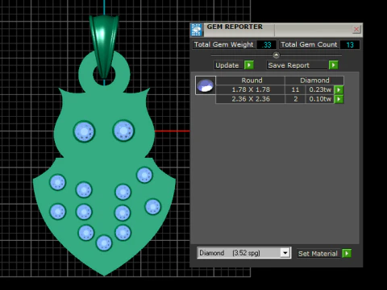The image size is (387, 290).
Task: Select the 2.36 X 2.36 size cell
Action: coord(251,99)
